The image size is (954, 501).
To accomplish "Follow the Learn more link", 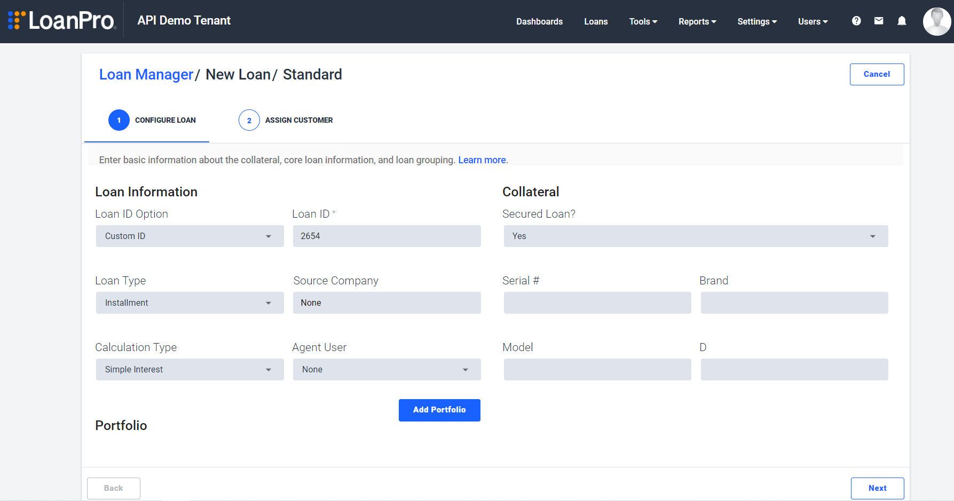I will click(x=481, y=160).
